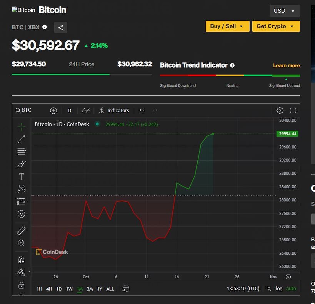Toggle logarithmic price scale
Viewport: 315px width, 304px height.
pyautogui.click(x=279, y=289)
